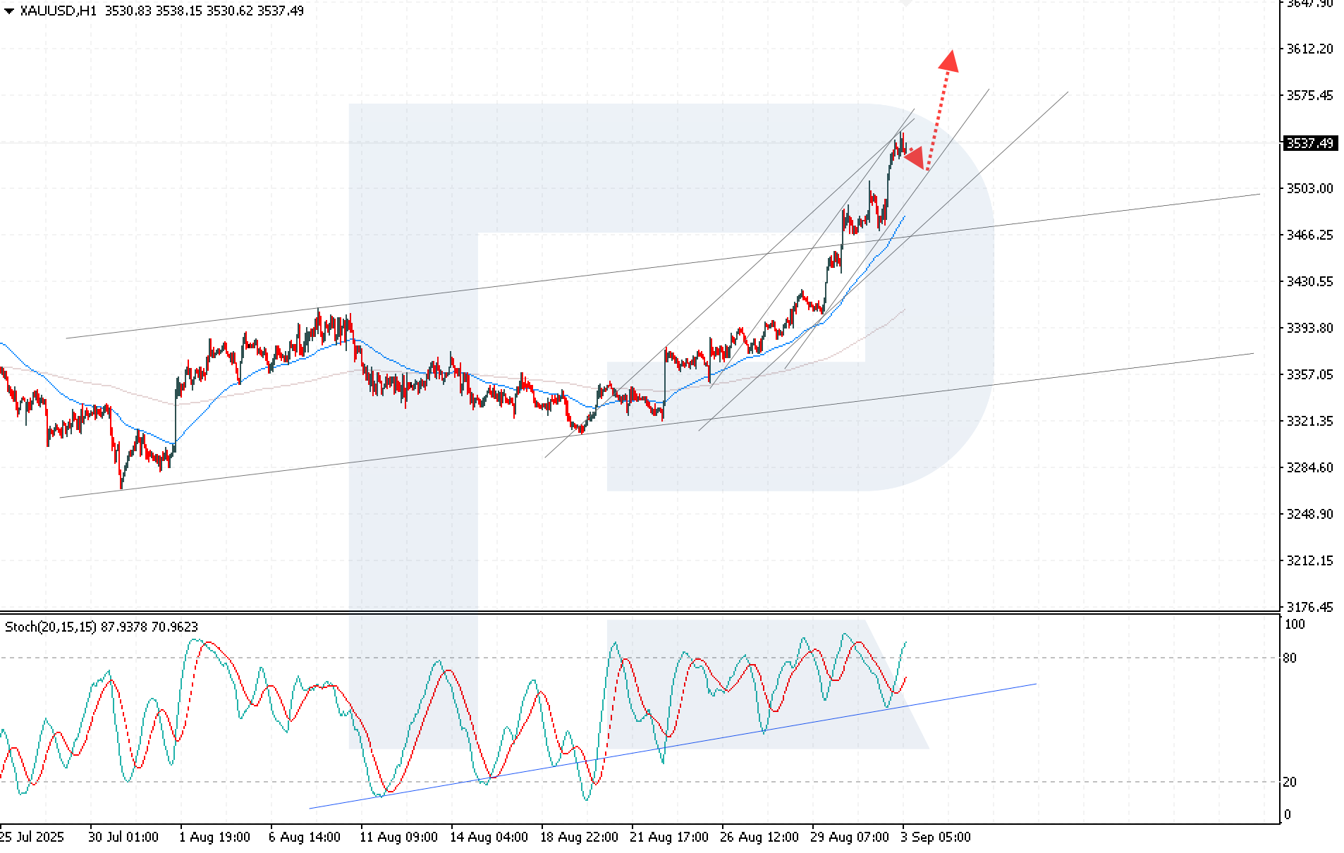The image size is (1344, 853).
Task: Click the 14 Aug 04:00 time axis label
Action: click(489, 837)
